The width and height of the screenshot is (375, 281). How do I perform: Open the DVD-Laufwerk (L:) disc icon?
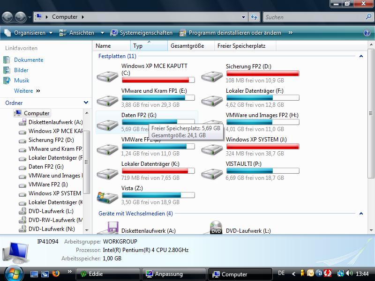[x=216, y=228]
